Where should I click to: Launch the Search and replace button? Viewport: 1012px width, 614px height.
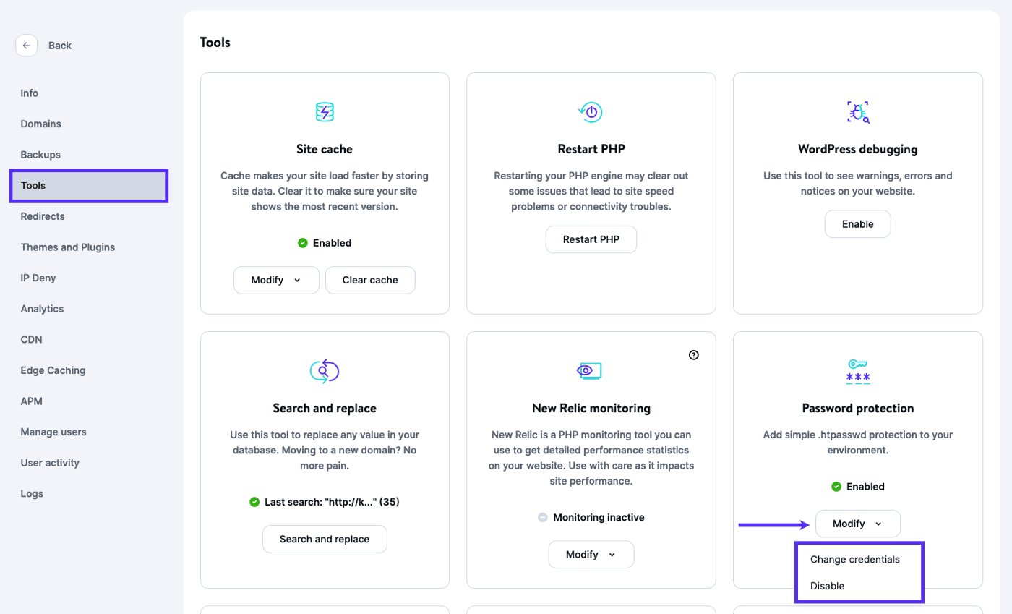(325, 539)
